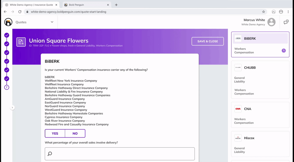Screen dimensions: 294x162
Task: Click the CHUBB logo thumbnail
Action: [x=238, y=68]
